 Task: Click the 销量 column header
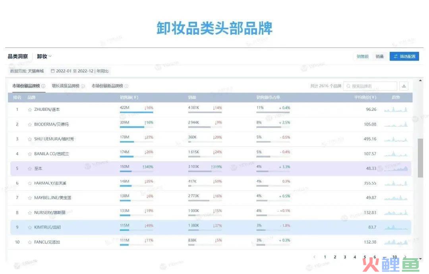(x=192, y=97)
